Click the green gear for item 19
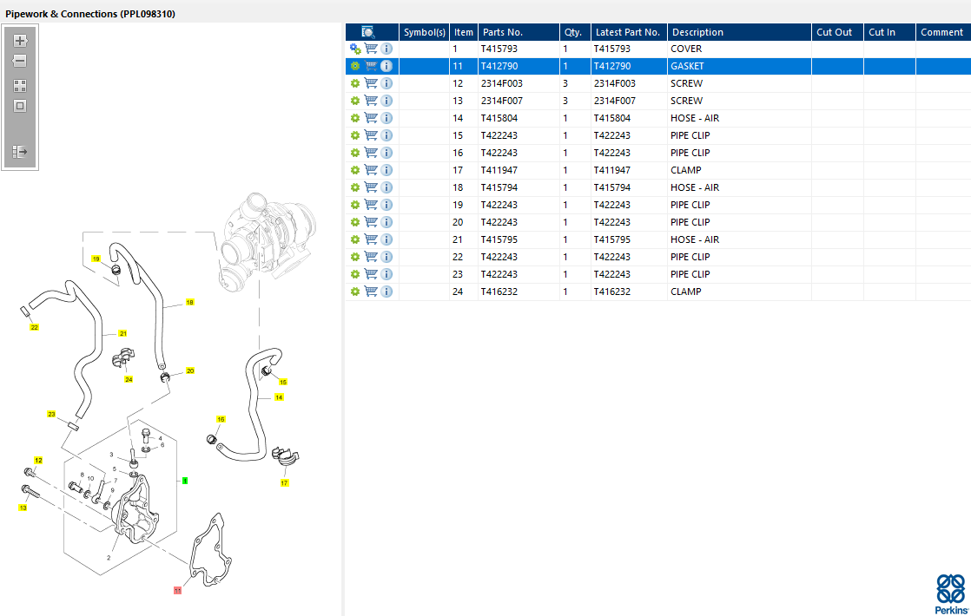The height and width of the screenshot is (616, 971). [x=355, y=205]
